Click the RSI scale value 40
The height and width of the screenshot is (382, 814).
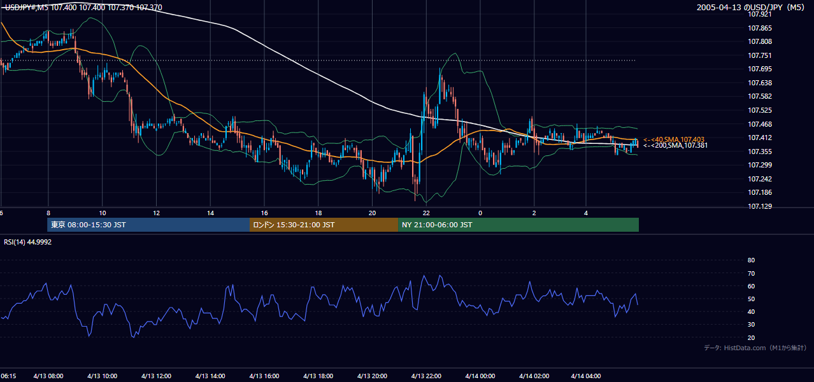751,311
